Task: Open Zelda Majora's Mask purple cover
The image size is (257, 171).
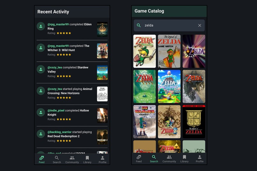Action: [x=194, y=51]
